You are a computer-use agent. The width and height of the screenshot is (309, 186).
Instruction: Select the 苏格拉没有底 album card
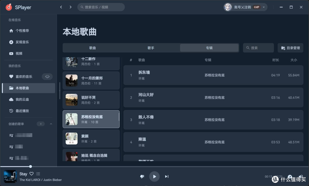[91, 119]
